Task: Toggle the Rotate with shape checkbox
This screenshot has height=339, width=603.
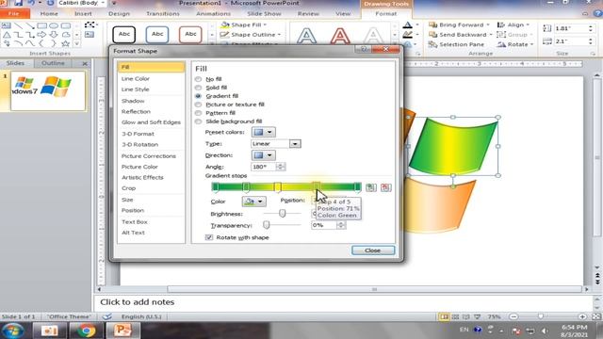Action: [x=209, y=237]
